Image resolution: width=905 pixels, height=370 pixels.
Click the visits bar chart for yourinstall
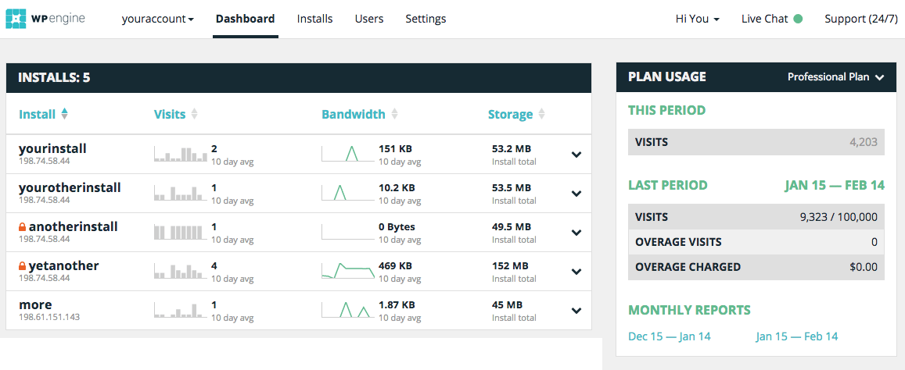pyautogui.click(x=181, y=154)
